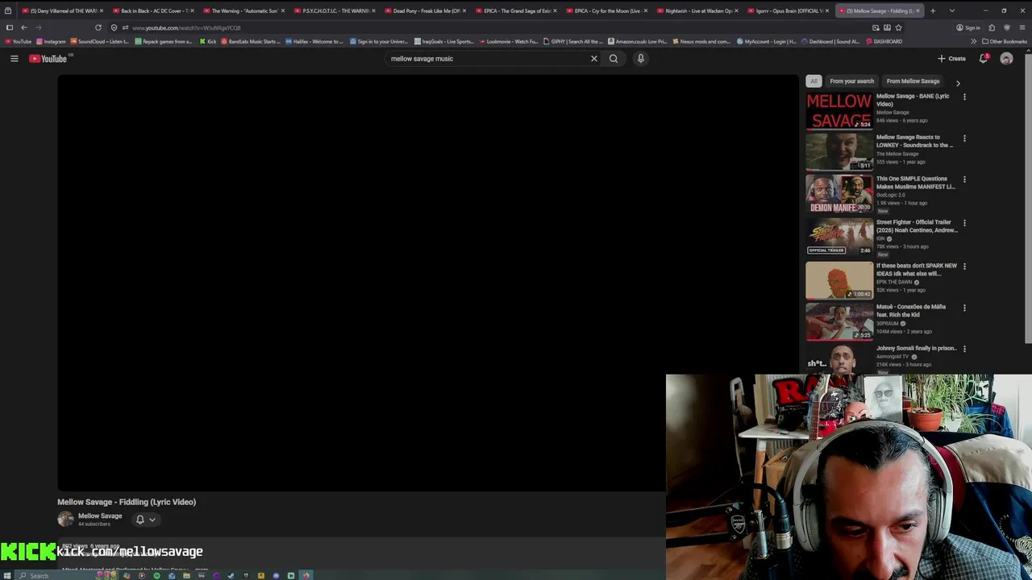Open the YouTube guide hamburger menu
This screenshot has width=1032, height=580.
[x=14, y=58]
